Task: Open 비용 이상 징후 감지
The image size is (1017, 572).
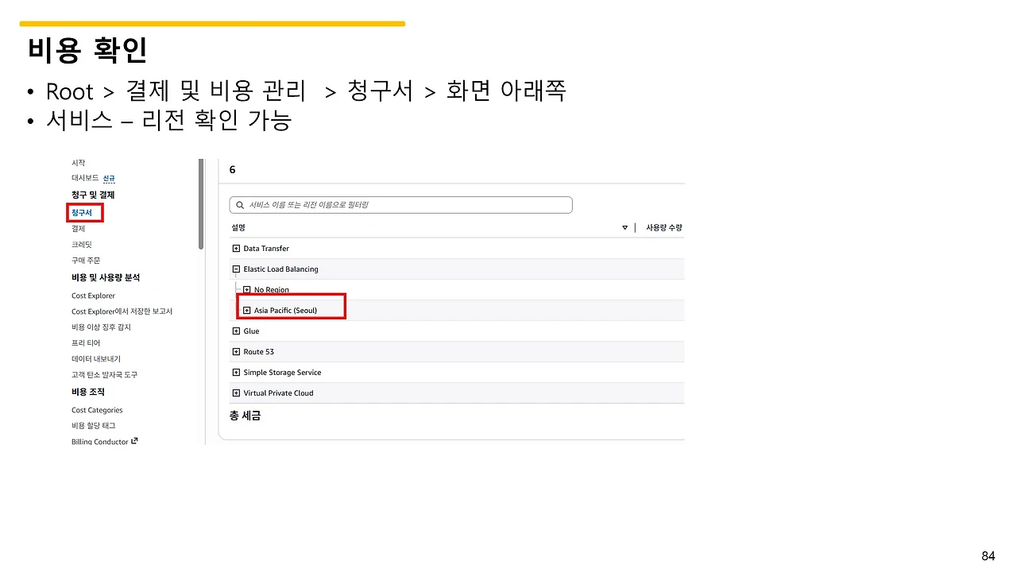Action: coord(101,327)
